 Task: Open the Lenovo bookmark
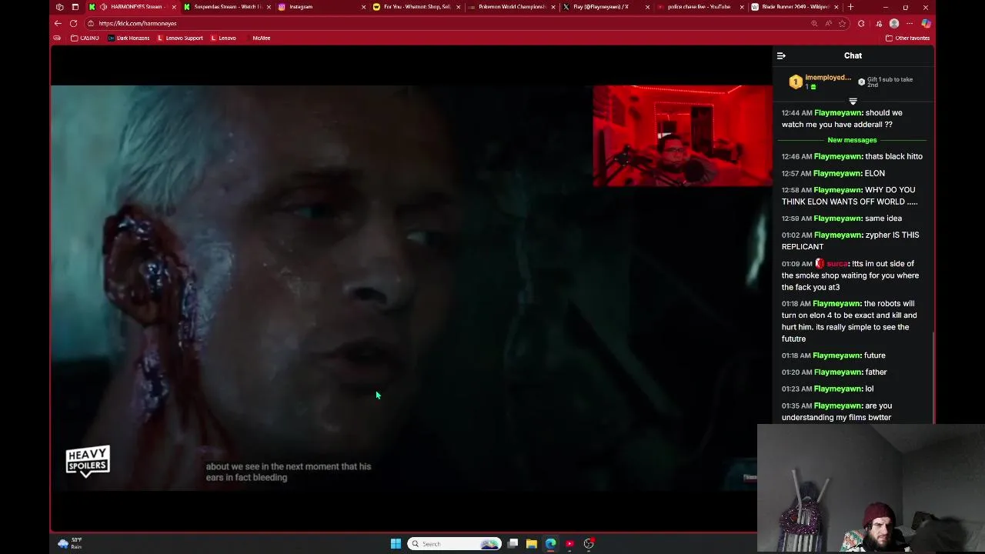(x=223, y=38)
